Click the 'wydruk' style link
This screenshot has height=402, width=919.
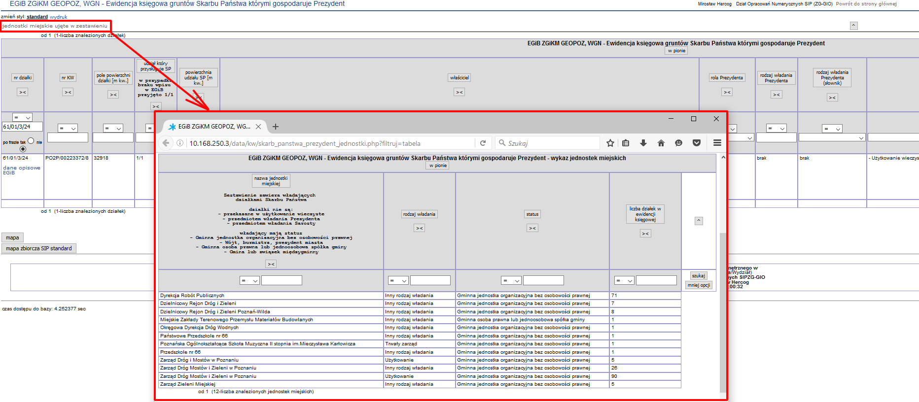click(58, 17)
